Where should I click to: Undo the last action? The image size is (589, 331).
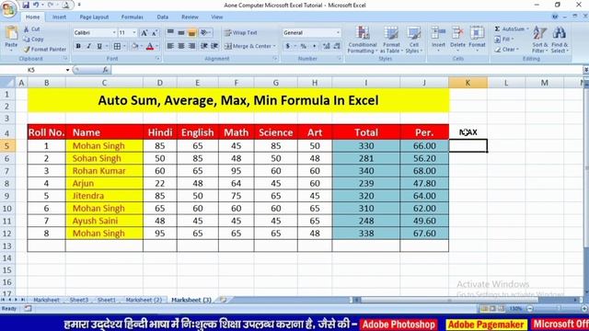[x=36, y=5]
